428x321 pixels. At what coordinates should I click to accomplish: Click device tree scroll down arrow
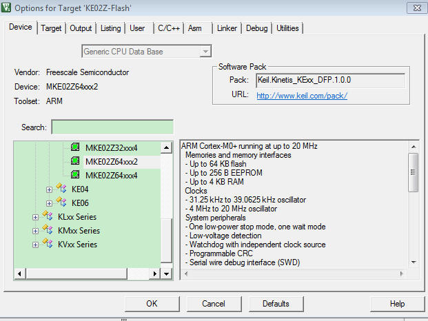[166, 273]
